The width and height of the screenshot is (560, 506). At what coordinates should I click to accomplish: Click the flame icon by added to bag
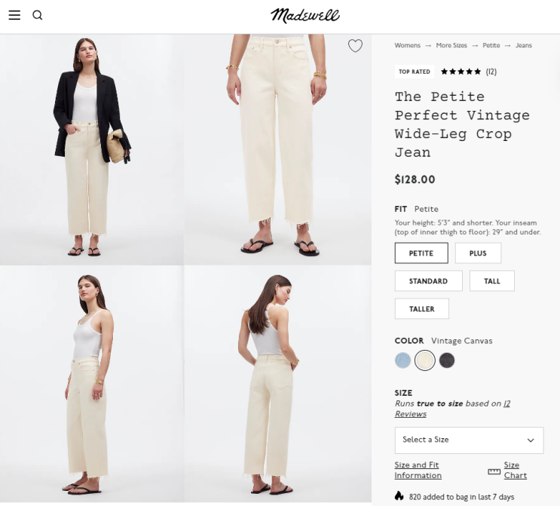[399, 496]
